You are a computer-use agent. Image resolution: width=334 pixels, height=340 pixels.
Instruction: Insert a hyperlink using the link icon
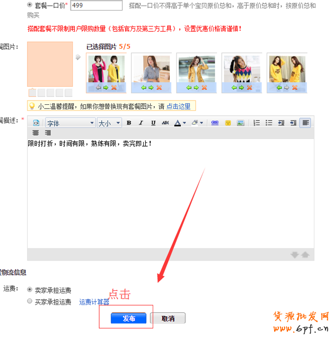point(215,123)
